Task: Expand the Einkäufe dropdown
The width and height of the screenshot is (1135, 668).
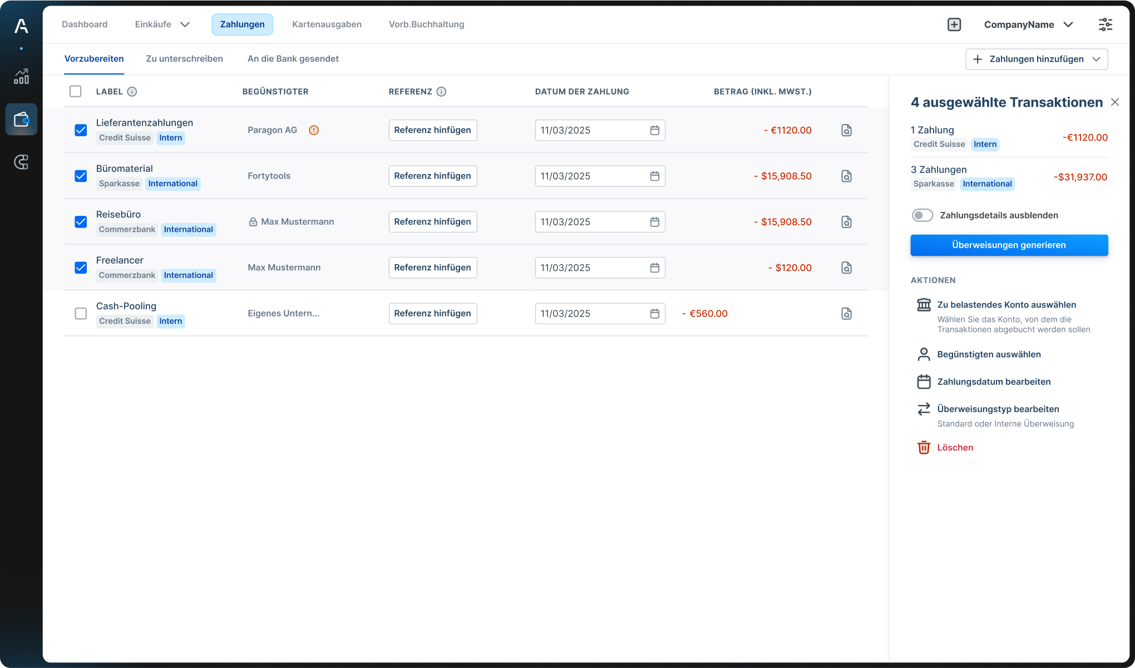Action: point(186,24)
